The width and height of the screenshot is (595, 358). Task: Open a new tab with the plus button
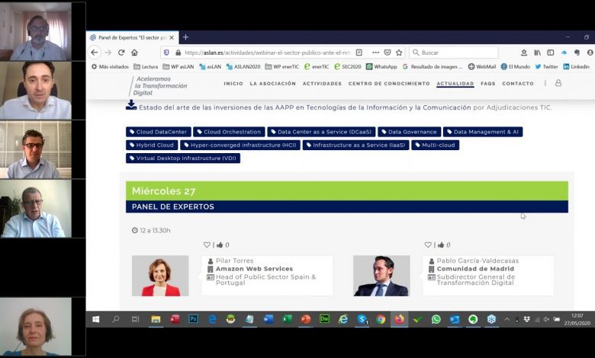pyautogui.click(x=185, y=37)
